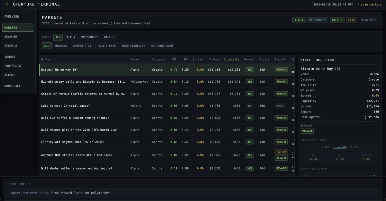386x201 pixels.
Task: Click the scan markets link
Action: (x=369, y=4)
